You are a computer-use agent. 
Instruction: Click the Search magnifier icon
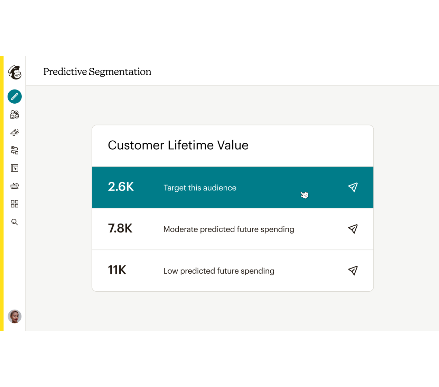pos(15,222)
